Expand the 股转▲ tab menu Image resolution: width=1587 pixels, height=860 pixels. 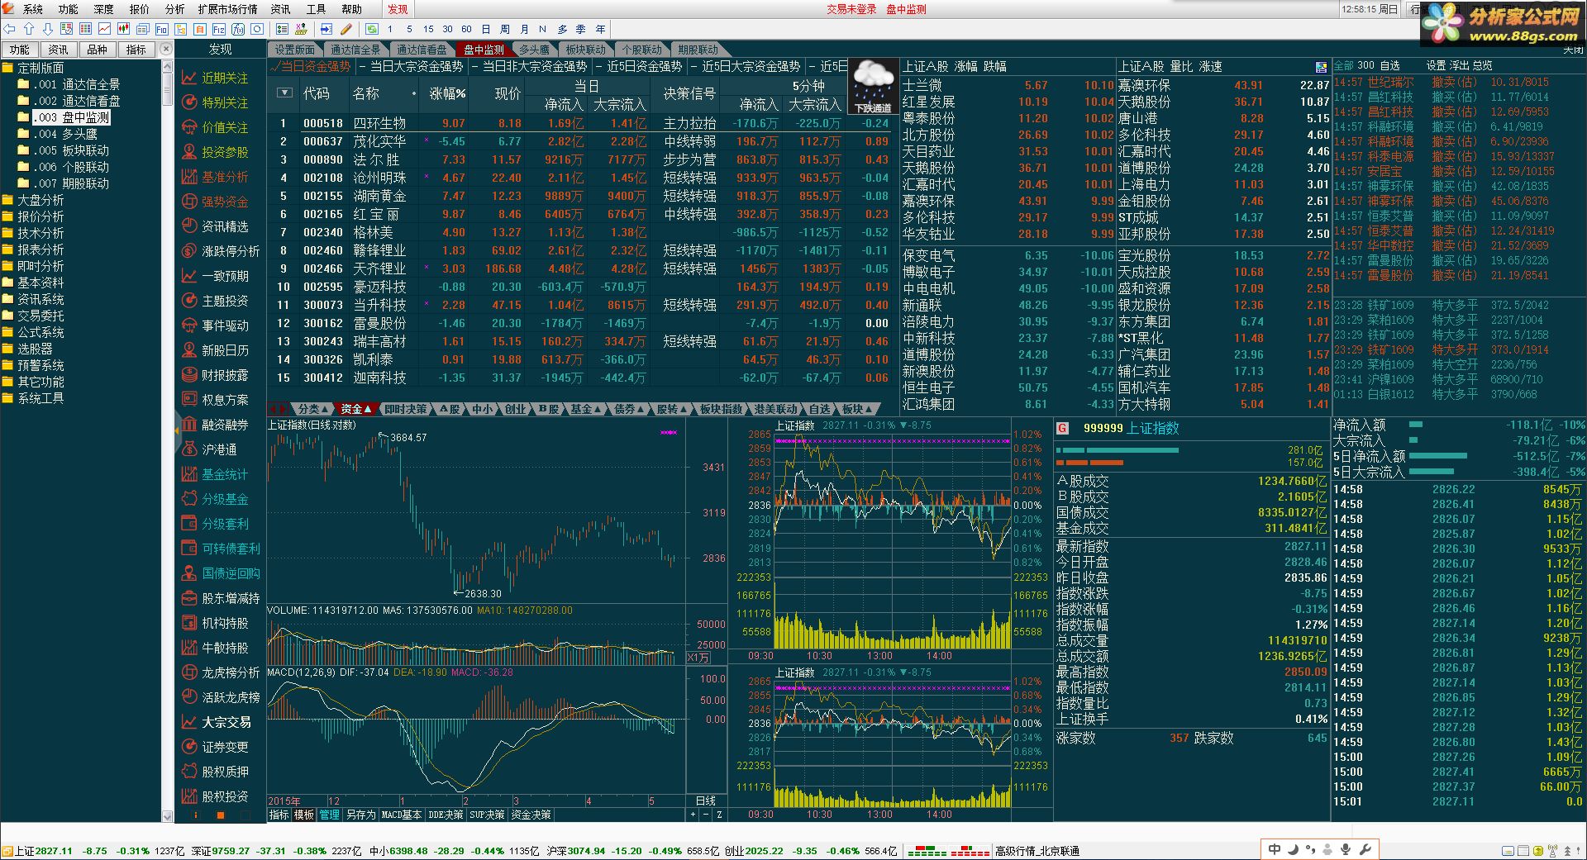pyautogui.click(x=671, y=409)
